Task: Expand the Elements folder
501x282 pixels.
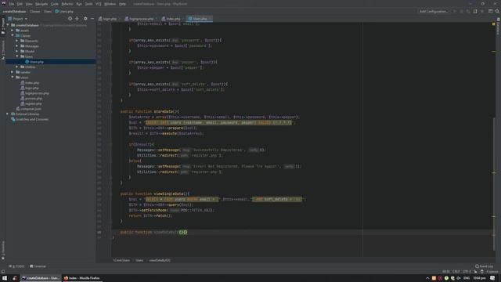Action: pos(17,41)
